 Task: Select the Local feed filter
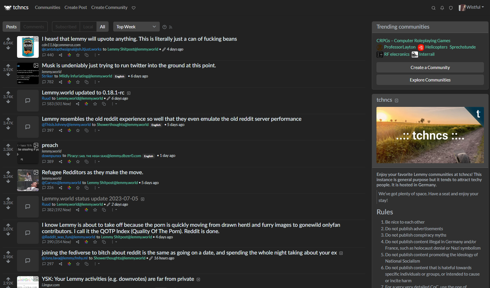click(88, 27)
